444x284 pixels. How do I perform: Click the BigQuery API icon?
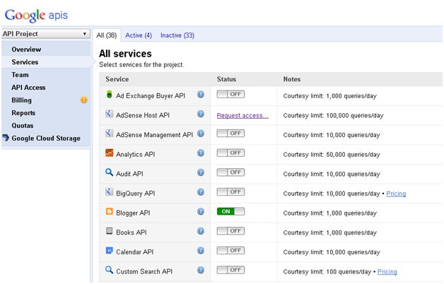109,191
